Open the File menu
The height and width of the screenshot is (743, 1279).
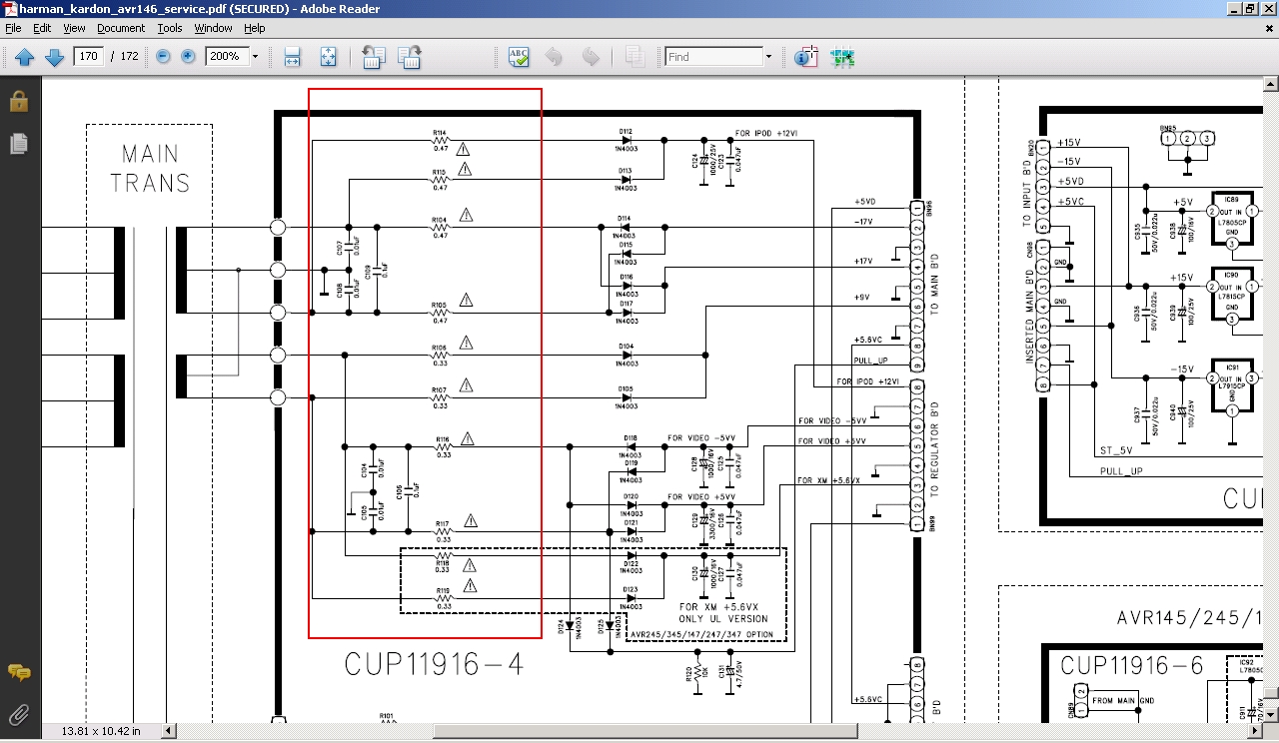click(x=13, y=29)
